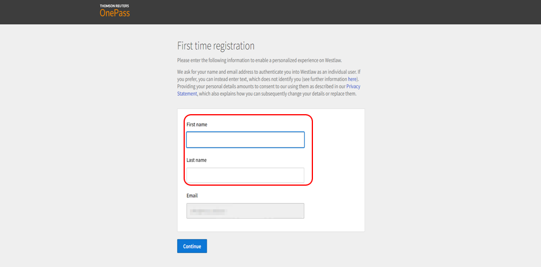The height and width of the screenshot is (267, 541).
Task: Click the red outline around the name fields
Action: [312, 150]
